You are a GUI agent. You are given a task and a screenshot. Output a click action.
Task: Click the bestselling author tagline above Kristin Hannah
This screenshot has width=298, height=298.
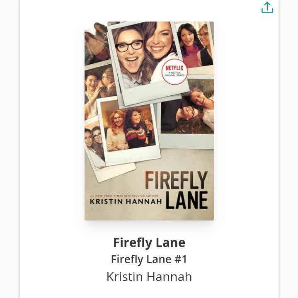pos(124,196)
